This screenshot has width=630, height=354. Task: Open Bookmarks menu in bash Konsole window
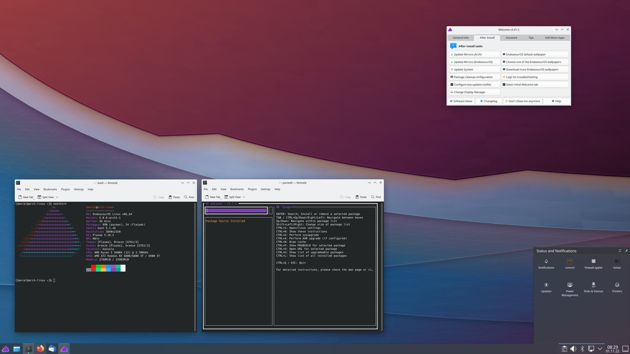tap(50, 189)
